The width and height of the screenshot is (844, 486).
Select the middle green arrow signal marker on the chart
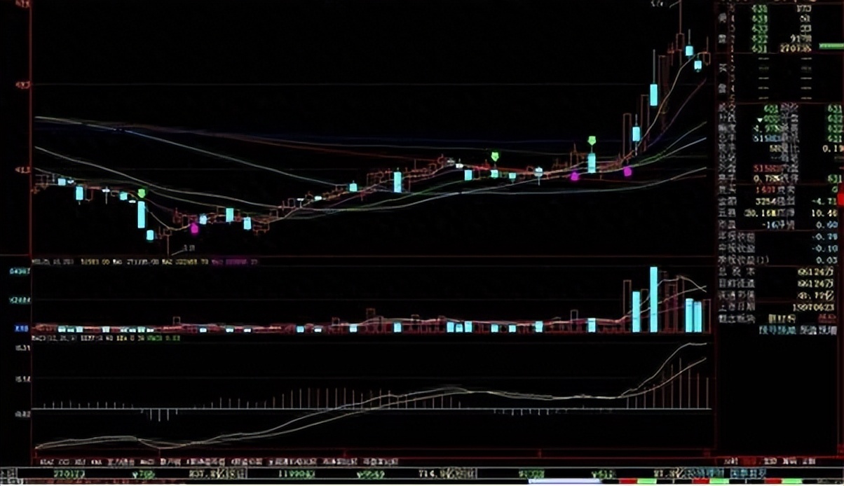(x=495, y=156)
